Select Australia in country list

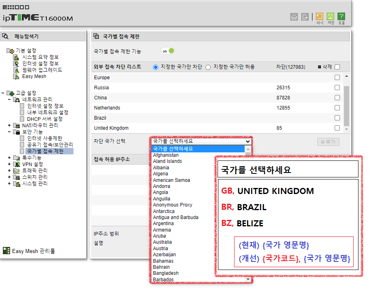click(x=162, y=242)
